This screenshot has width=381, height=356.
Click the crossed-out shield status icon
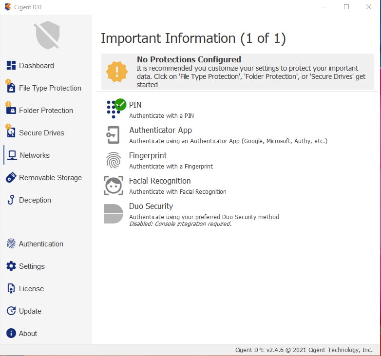click(x=47, y=35)
